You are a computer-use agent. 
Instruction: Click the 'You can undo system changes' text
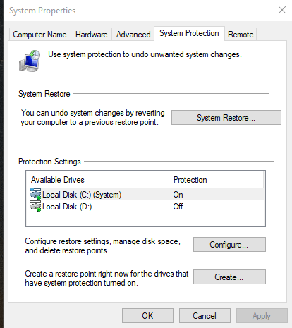point(92,118)
